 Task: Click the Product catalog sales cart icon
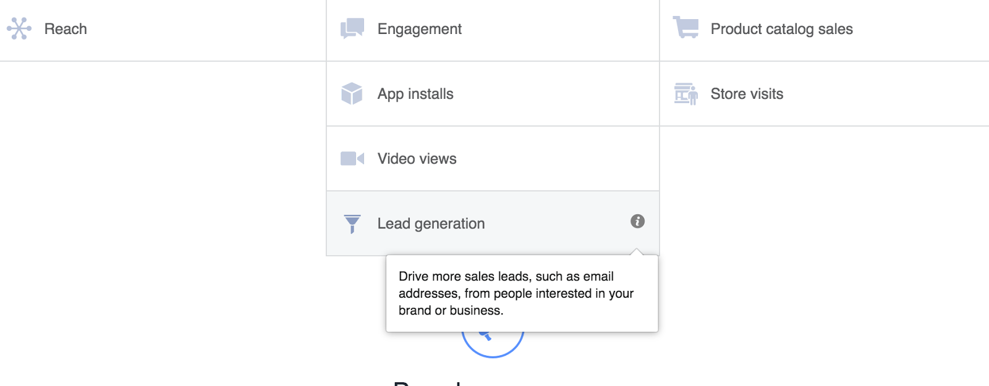click(x=686, y=28)
